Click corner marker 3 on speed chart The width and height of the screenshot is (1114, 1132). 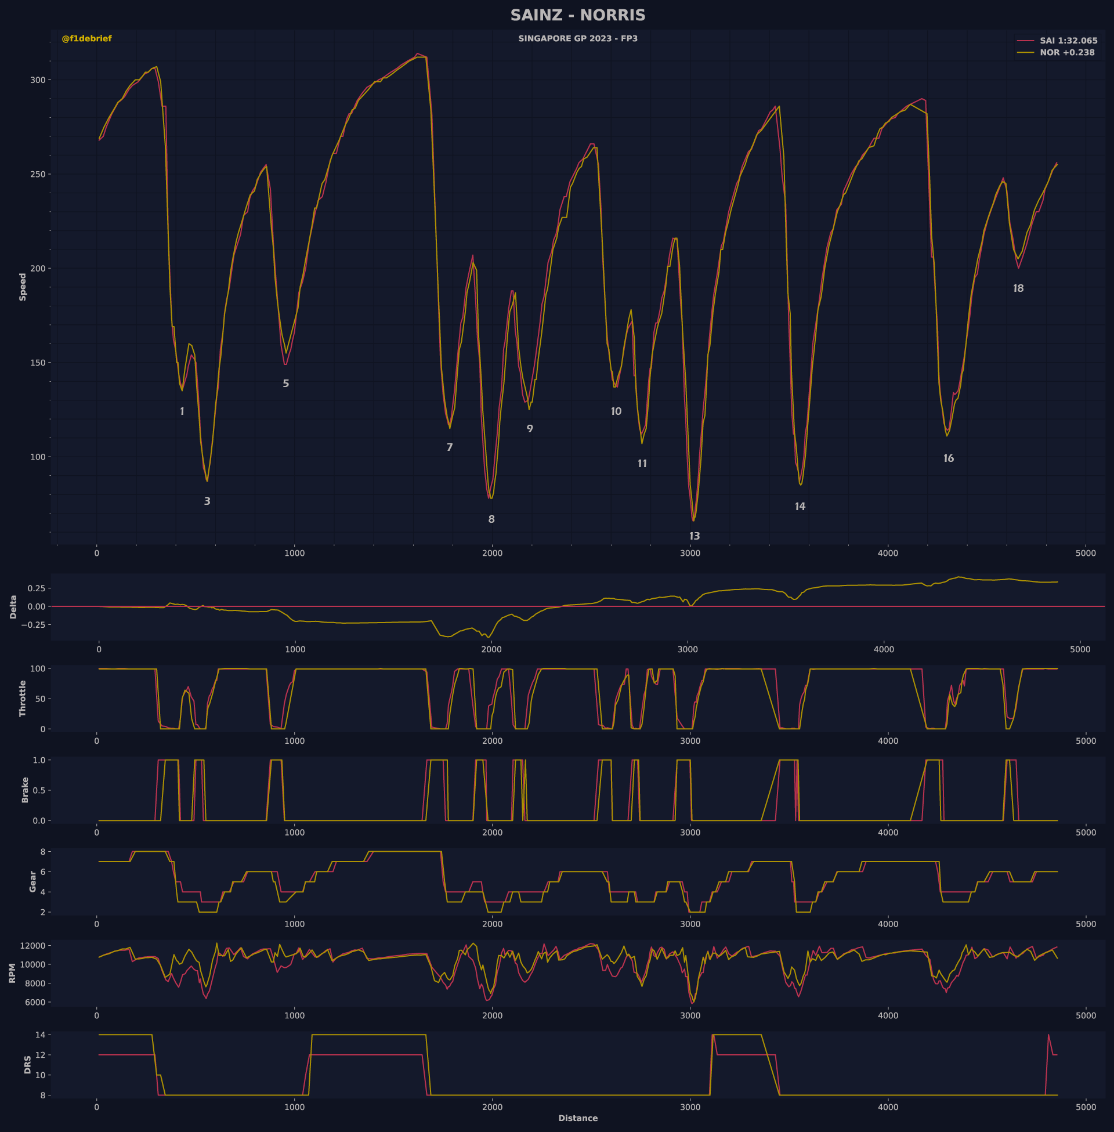click(207, 501)
